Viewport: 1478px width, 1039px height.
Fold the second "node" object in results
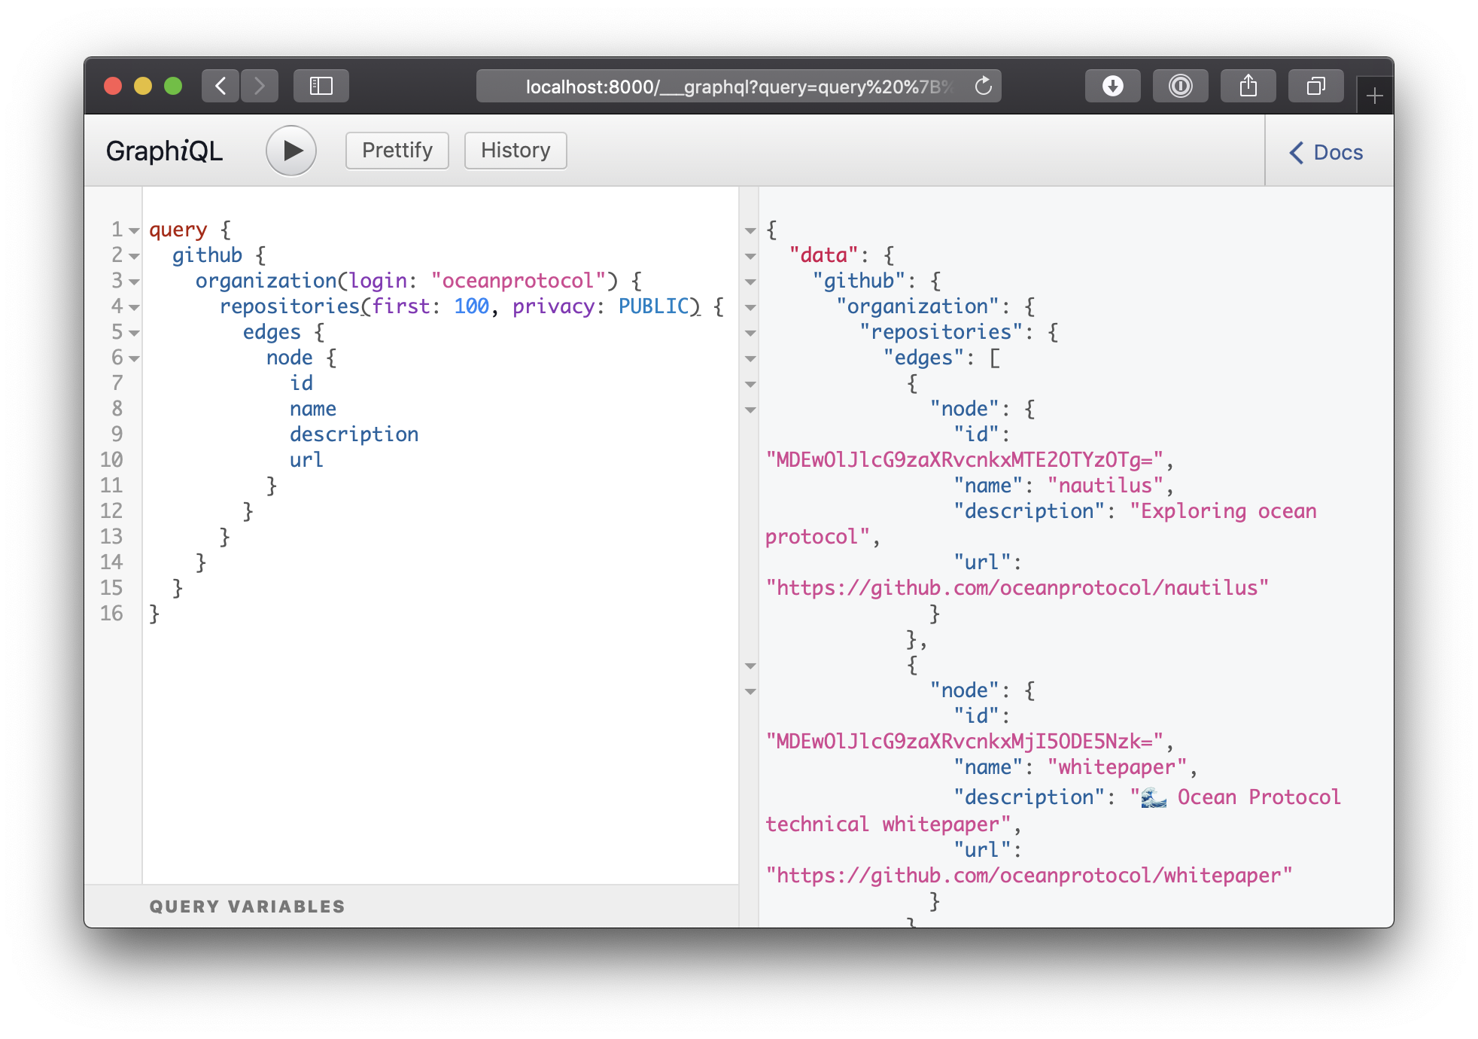click(x=750, y=691)
